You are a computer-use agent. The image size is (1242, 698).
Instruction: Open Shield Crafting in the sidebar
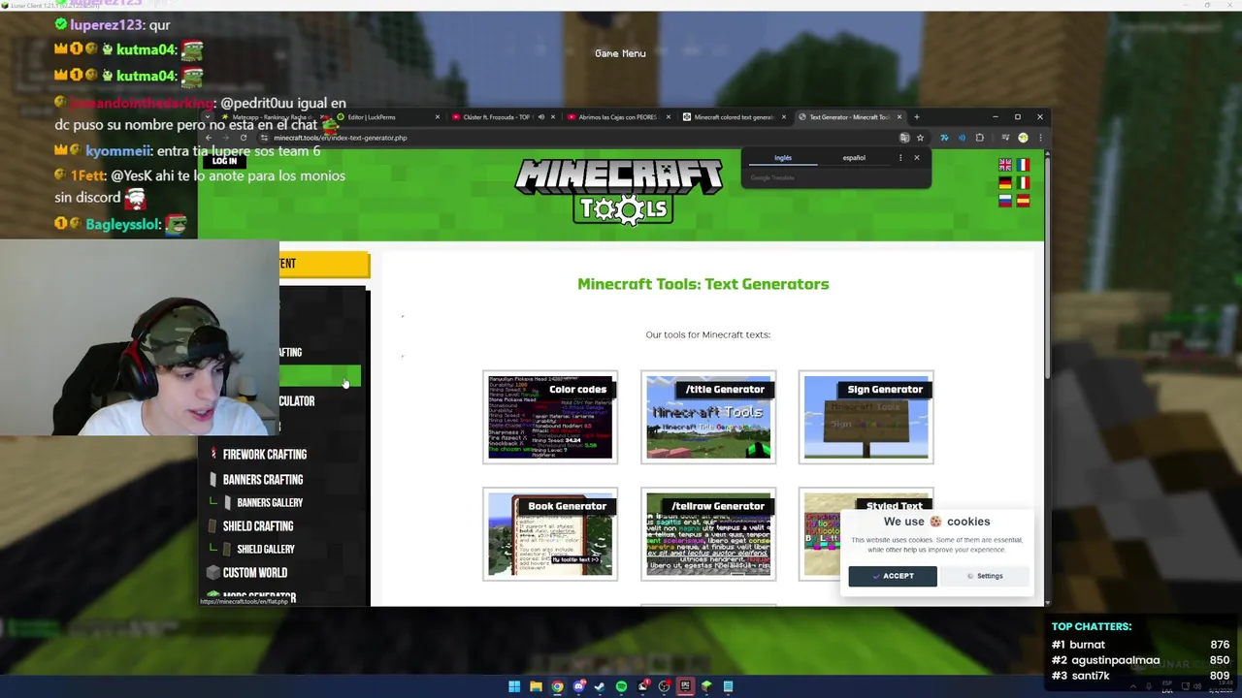[x=258, y=525]
